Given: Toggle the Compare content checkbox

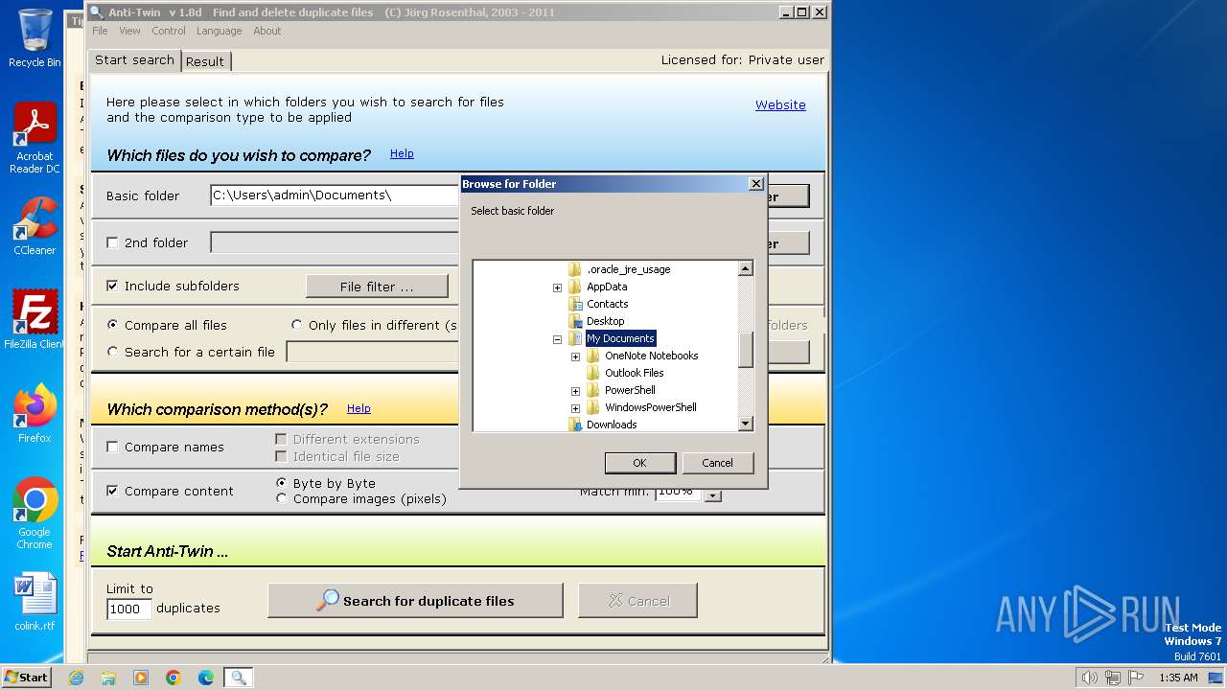Looking at the screenshot, I should coord(112,491).
